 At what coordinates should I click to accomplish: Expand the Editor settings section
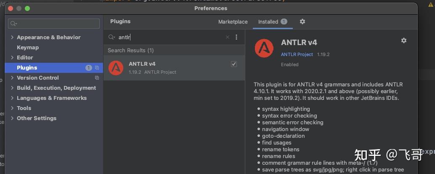pyautogui.click(x=12, y=58)
